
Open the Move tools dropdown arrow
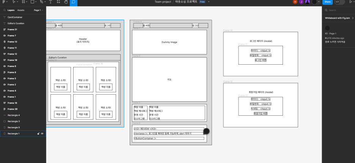17,2
